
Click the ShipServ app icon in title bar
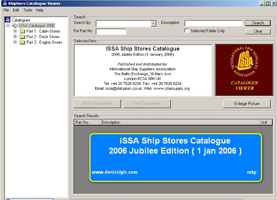coord(5,3)
